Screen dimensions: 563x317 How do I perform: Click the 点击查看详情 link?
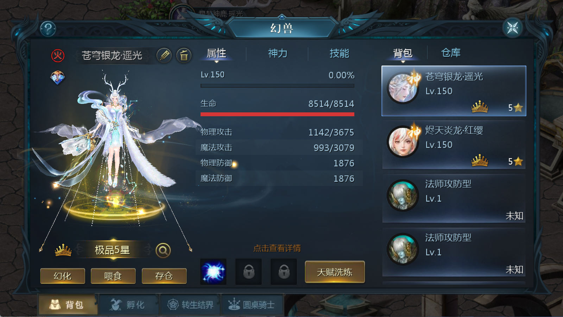point(277,248)
